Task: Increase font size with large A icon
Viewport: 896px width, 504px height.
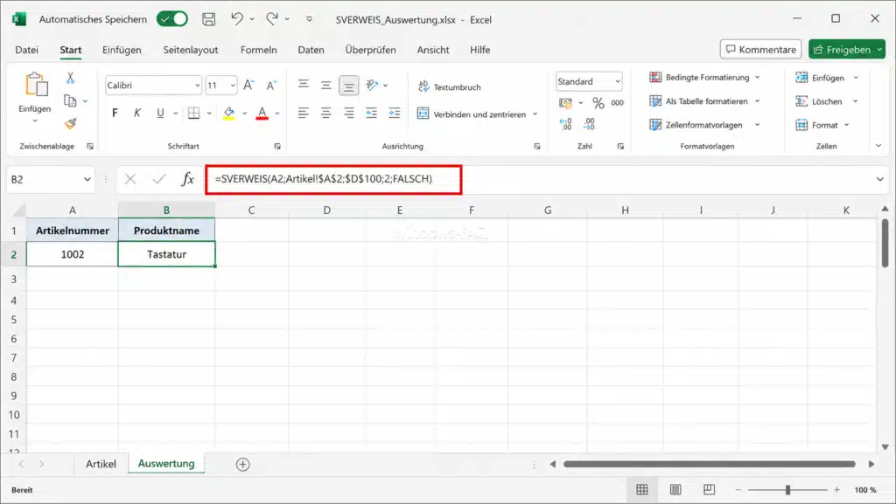Action: (x=248, y=86)
